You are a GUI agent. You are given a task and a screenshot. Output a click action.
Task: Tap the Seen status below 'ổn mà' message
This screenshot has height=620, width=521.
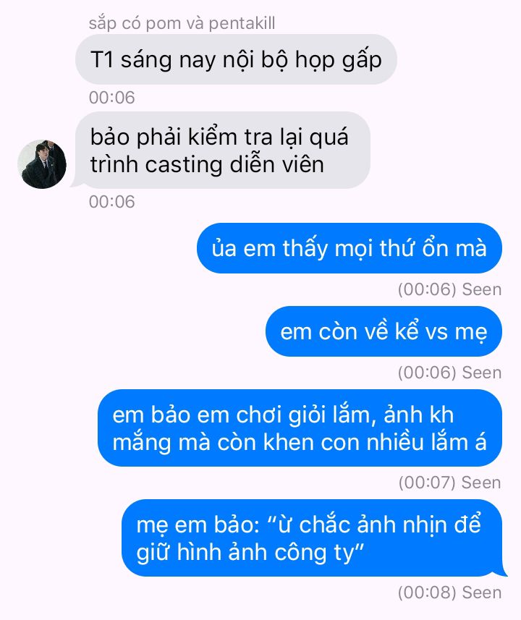click(x=482, y=289)
